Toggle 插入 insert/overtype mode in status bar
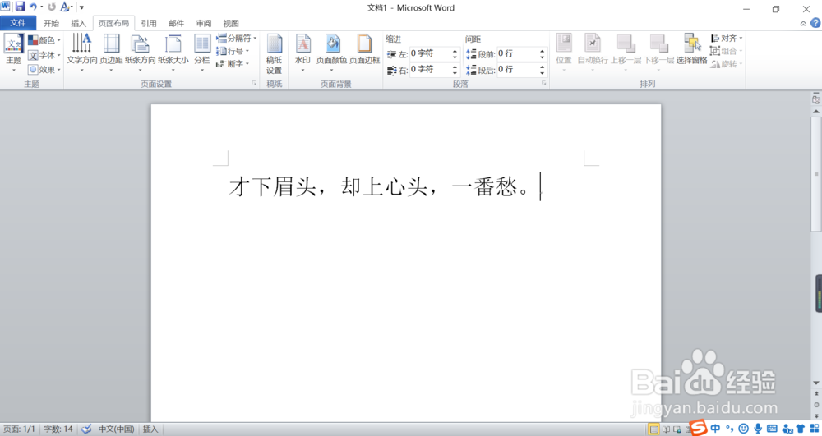The height and width of the screenshot is (436, 822). pos(150,429)
